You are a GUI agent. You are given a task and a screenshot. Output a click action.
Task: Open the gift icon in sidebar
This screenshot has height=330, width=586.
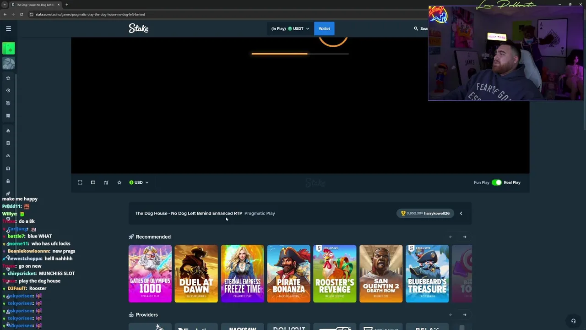[8, 181]
